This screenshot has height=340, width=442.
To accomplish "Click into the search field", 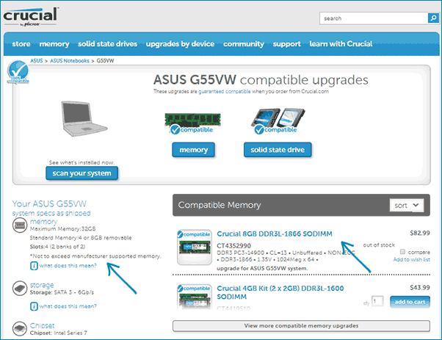I will coord(374,18).
